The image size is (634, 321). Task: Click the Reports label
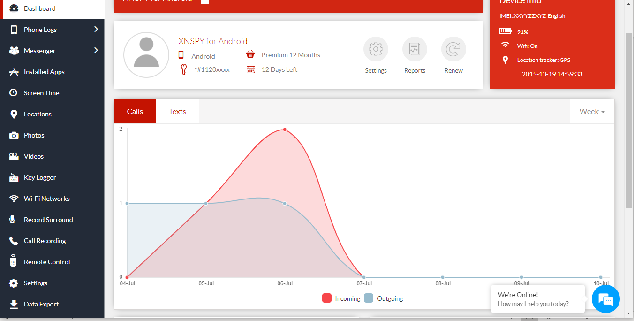click(415, 70)
